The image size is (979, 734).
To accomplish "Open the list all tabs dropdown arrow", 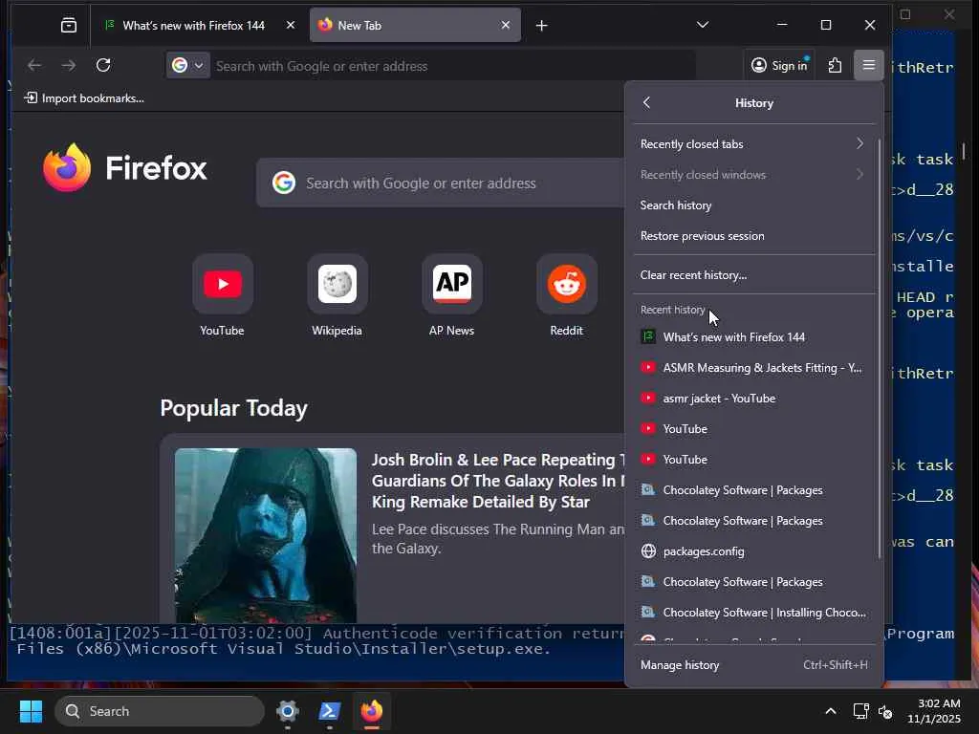I will click(703, 25).
